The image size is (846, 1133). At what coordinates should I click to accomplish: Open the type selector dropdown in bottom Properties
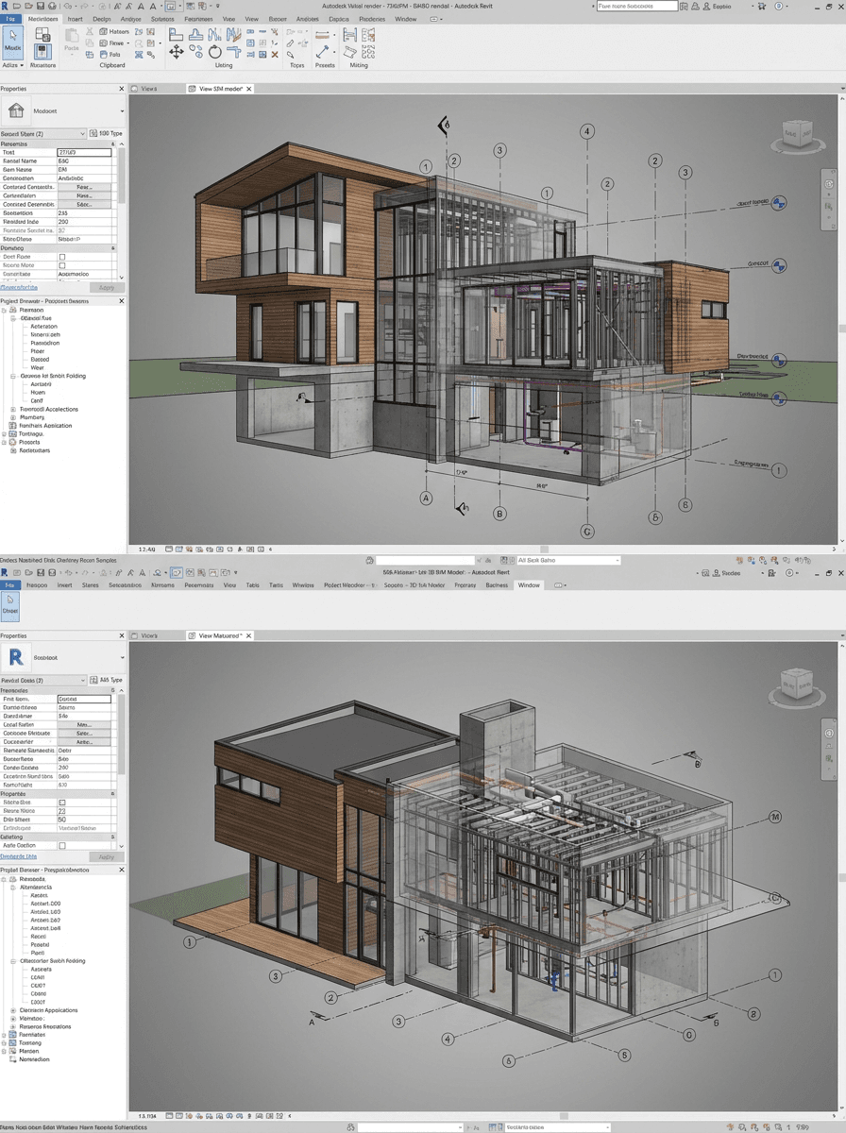(x=122, y=657)
